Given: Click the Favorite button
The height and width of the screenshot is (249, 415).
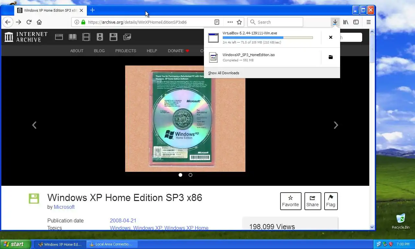Looking at the screenshot, I should [290, 201].
